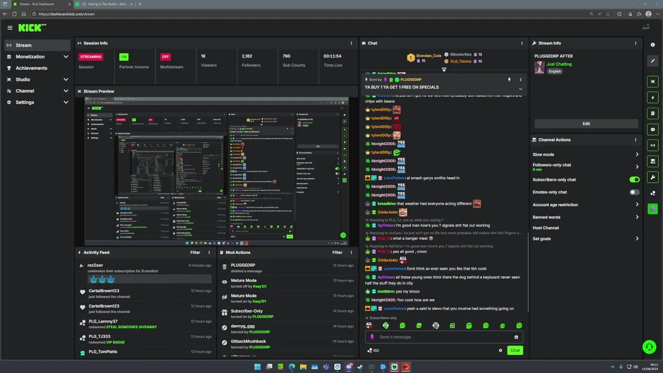Open Mod Actions three-dot menu
This screenshot has width=663, height=373.
(x=351, y=252)
